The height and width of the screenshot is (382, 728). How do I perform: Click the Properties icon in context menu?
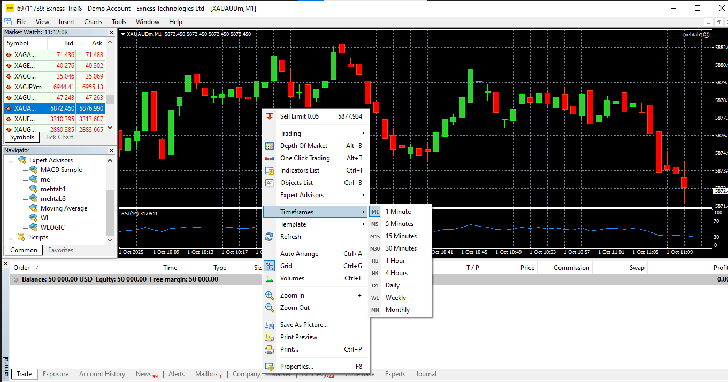(270, 367)
